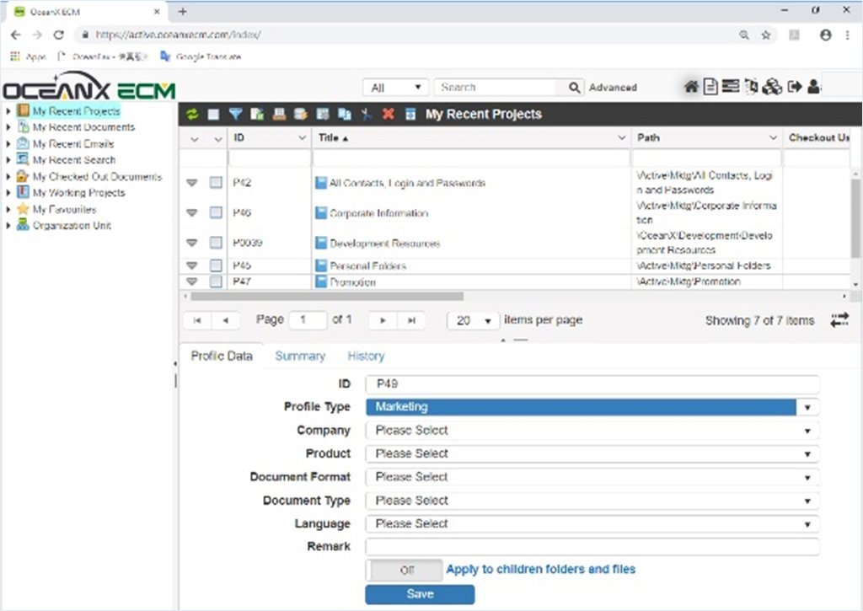Switch to the History tab

click(x=366, y=356)
